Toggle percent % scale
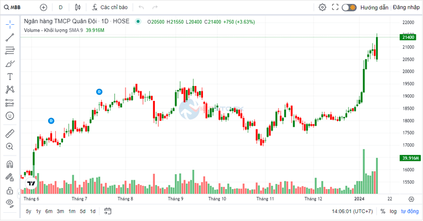Viewport: 423px width, 221px height. [x=383, y=211]
